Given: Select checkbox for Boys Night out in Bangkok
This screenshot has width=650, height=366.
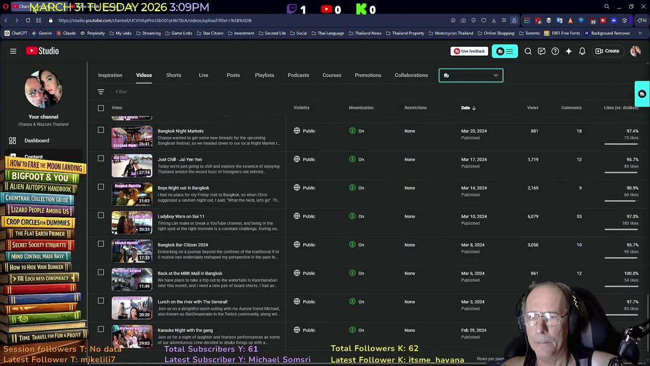Looking at the screenshot, I should (x=101, y=187).
